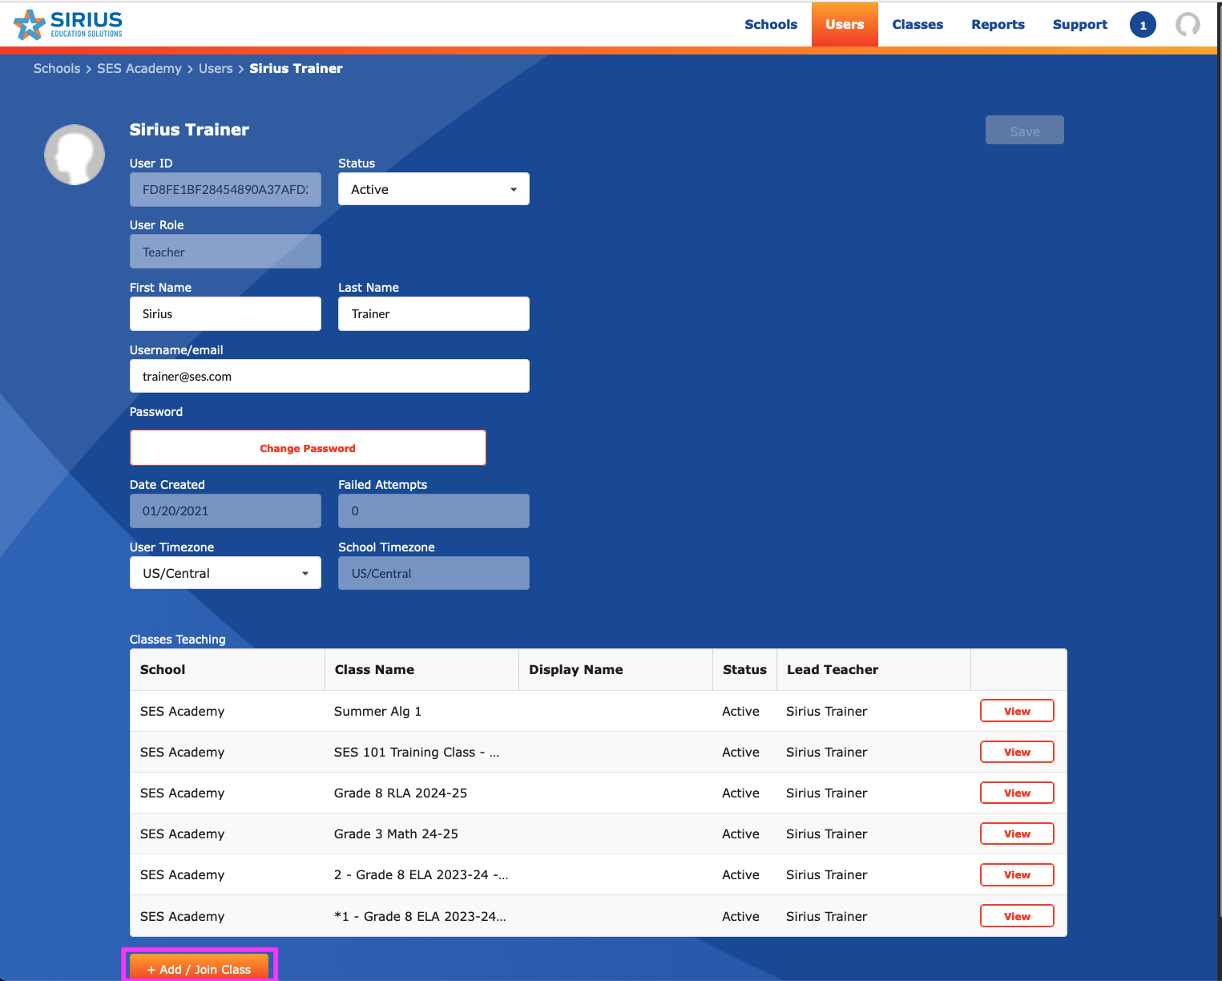This screenshot has width=1222, height=981.
Task: Open the Support menu
Action: [1079, 25]
